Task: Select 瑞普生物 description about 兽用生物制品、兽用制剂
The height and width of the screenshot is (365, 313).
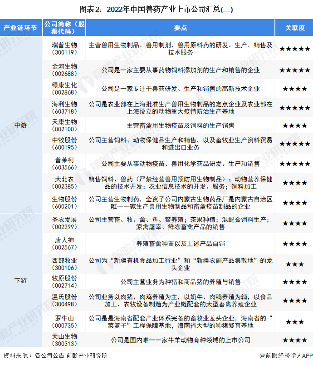Action: pos(181,49)
